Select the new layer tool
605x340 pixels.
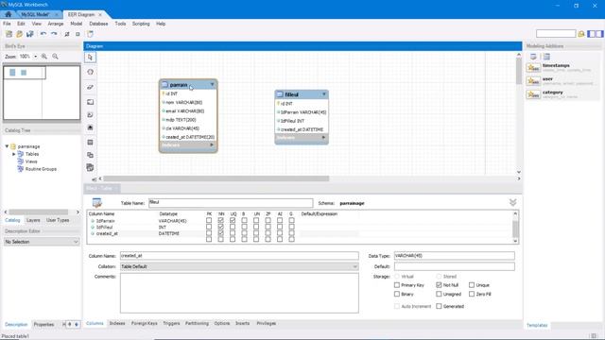[x=91, y=102]
